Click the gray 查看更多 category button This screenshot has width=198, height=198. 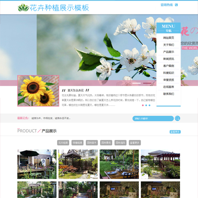pos(135,143)
